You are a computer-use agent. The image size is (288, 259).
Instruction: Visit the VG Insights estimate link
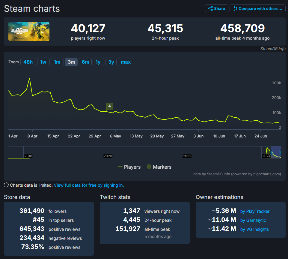point(254,229)
